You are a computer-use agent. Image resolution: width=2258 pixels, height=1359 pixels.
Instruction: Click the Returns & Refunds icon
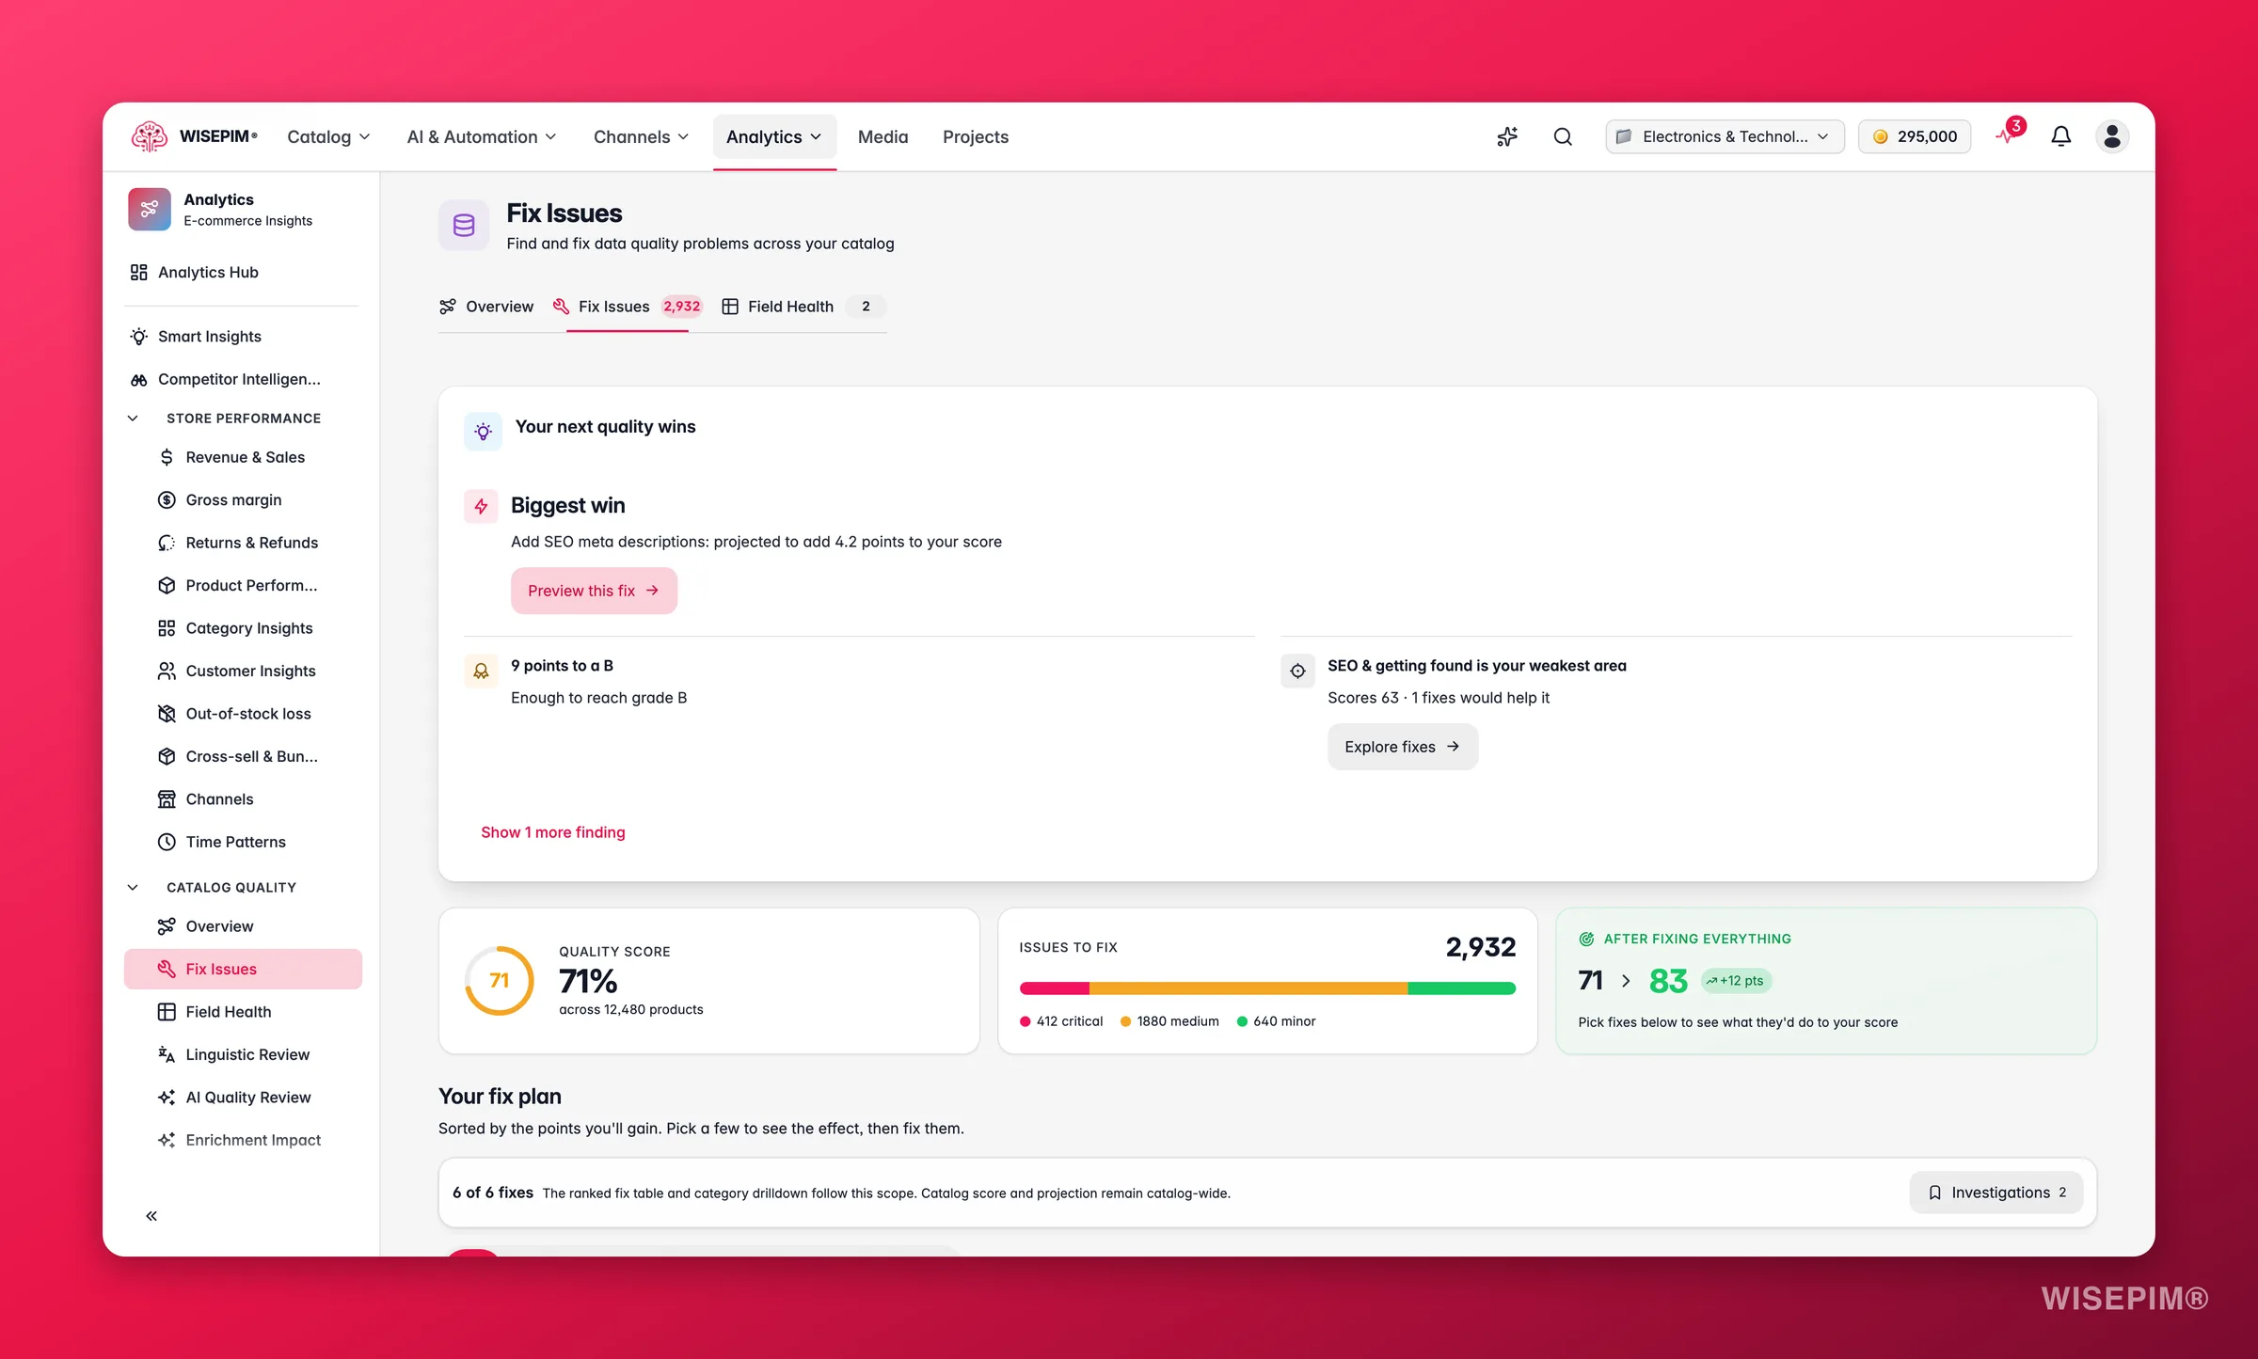167,543
